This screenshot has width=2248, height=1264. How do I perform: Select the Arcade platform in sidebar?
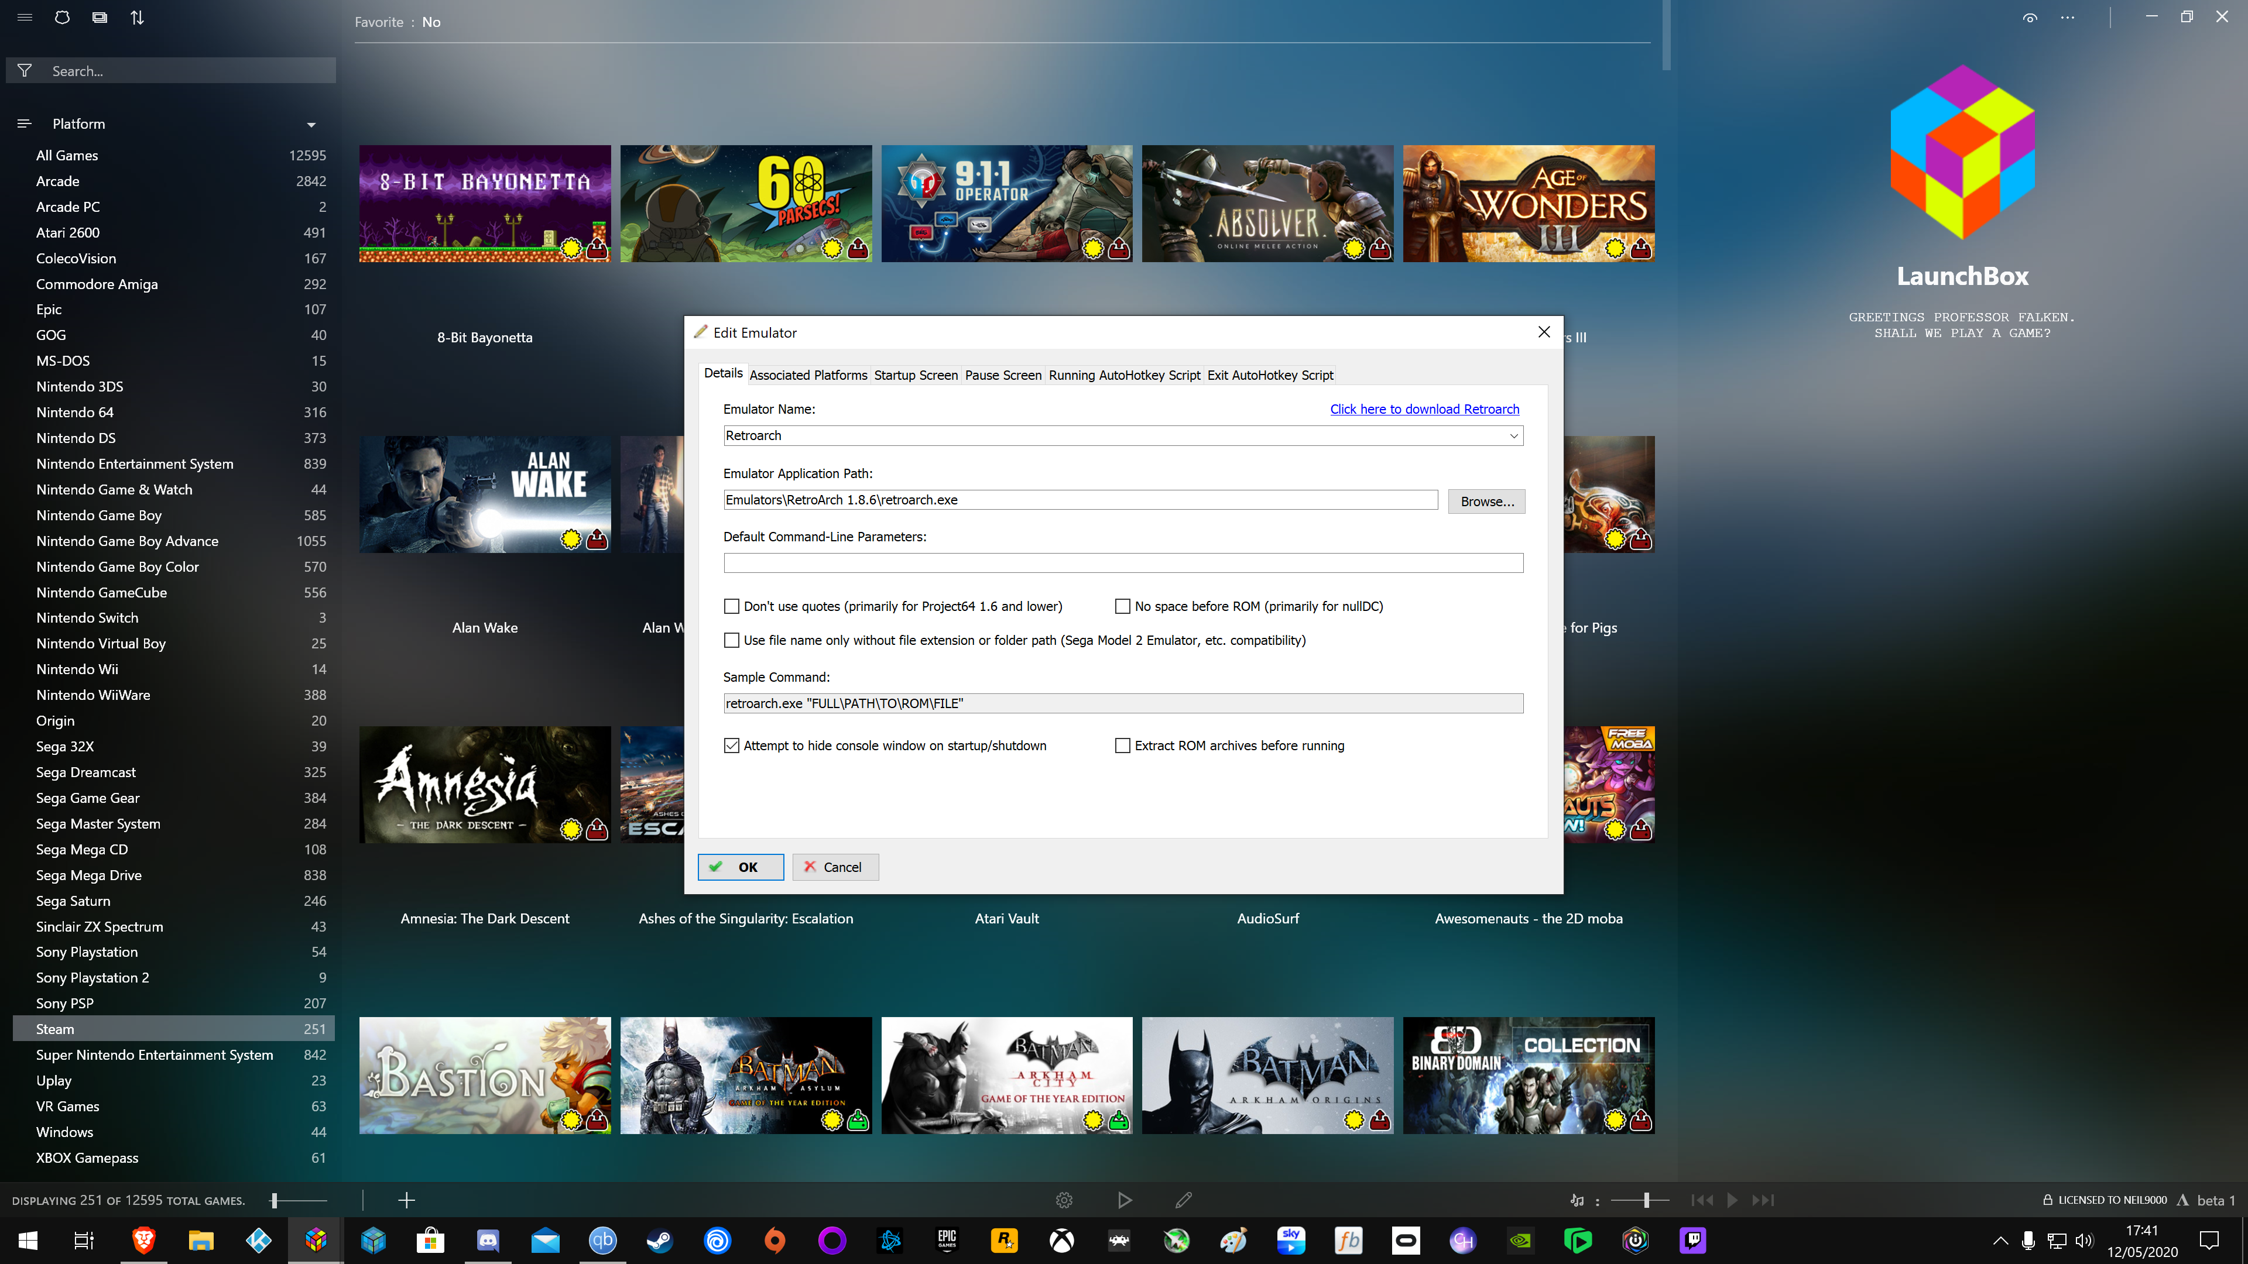[174, 181]
